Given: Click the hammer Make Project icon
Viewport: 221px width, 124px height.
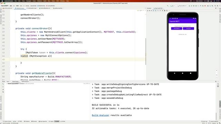Looking at the screenshot, I should point(167,6).
